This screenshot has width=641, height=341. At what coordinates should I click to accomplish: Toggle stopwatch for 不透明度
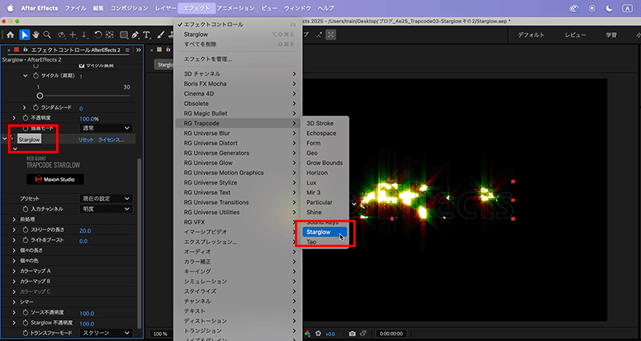click(x=26, y=118)
